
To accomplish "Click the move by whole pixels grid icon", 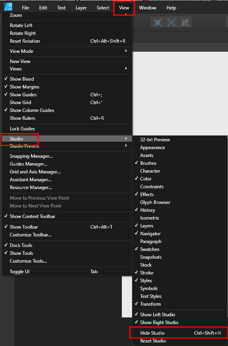I will (x=171, y=22).
